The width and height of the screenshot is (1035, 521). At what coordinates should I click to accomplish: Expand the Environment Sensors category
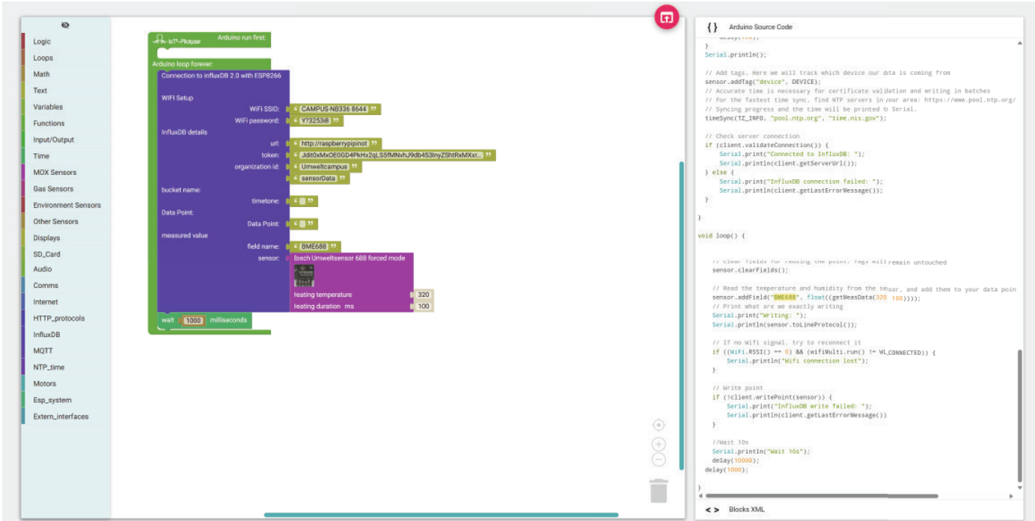[67, 205]
